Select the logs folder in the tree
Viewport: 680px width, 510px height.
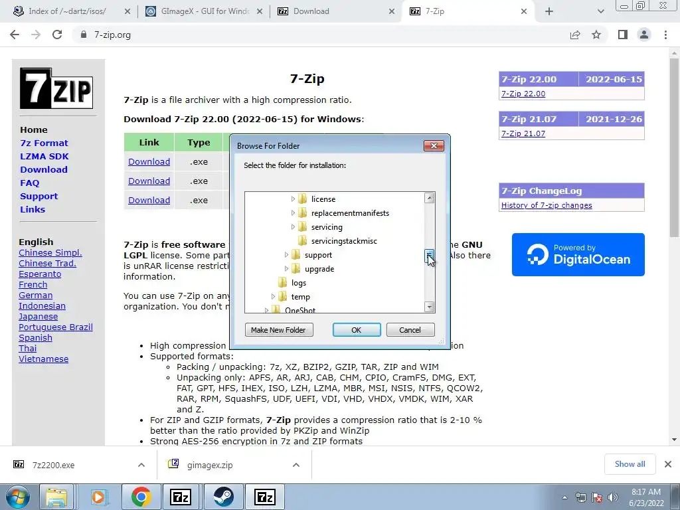pyautogui.click(x=299, y=283)
